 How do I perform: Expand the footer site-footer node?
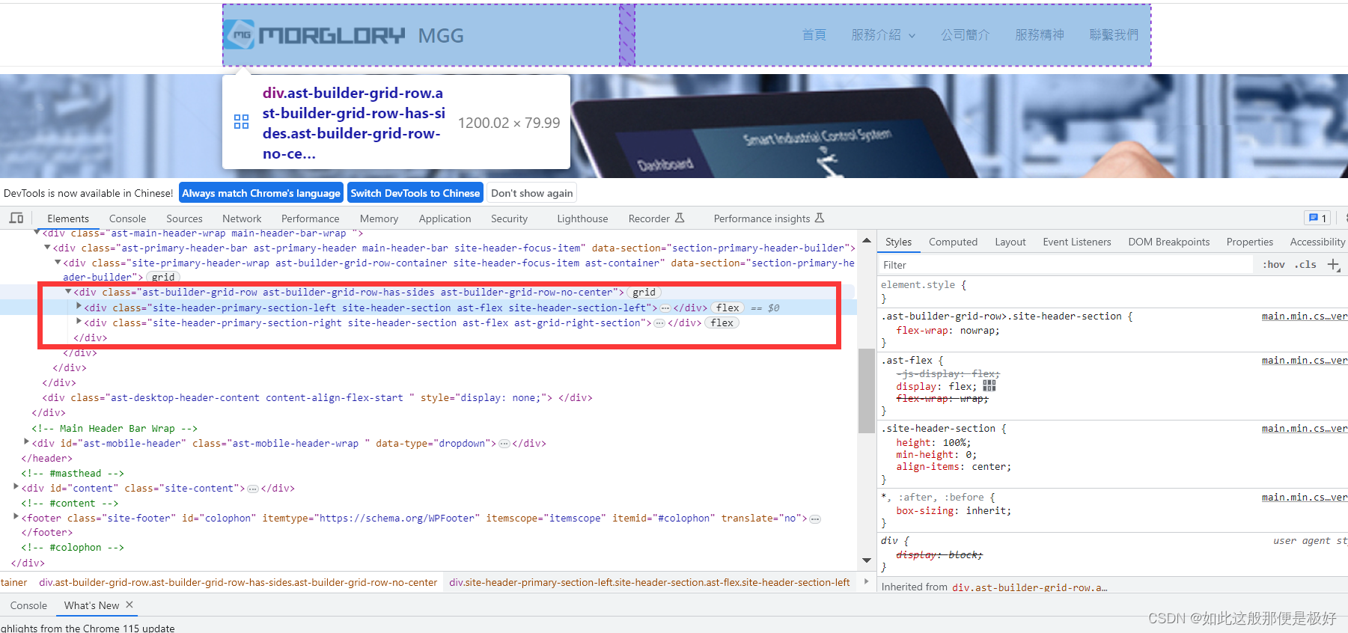coord(16,517)
